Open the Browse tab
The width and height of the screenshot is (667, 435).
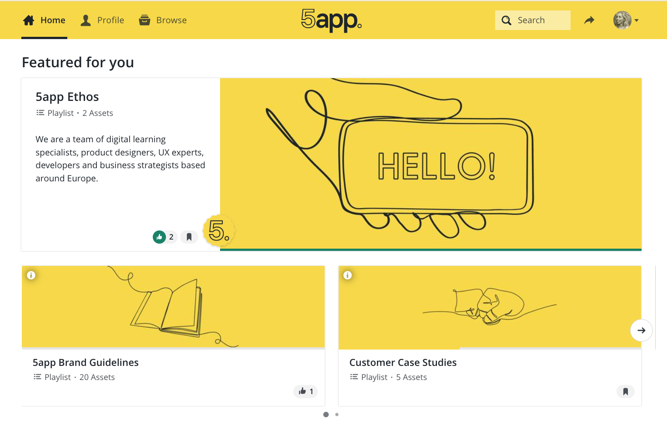point(163,20)
